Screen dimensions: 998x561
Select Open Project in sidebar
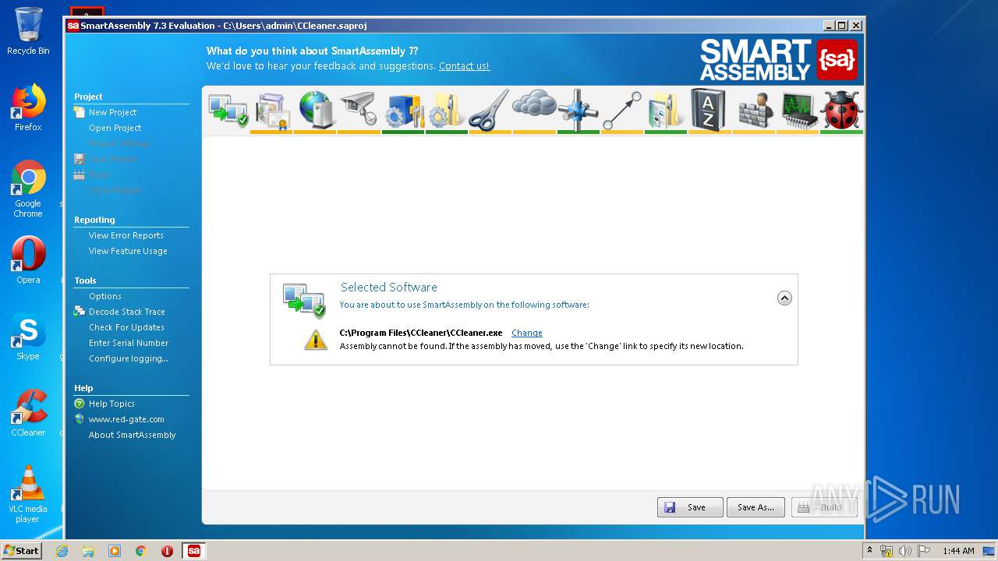[x=115, y=128]
